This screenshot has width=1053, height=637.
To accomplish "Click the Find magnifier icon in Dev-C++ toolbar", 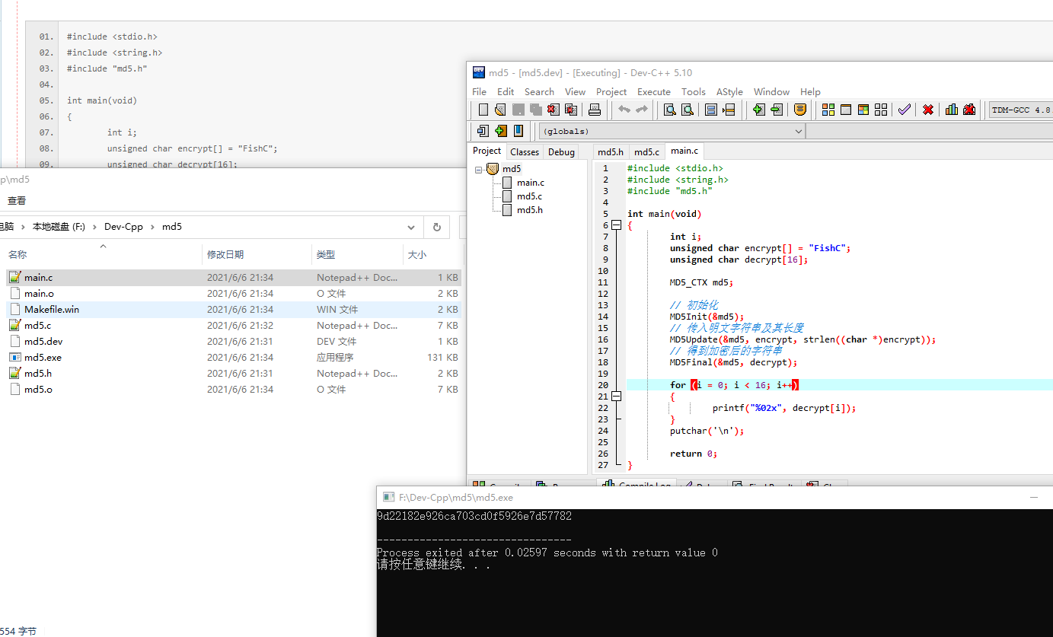I will tap(669, 110).
